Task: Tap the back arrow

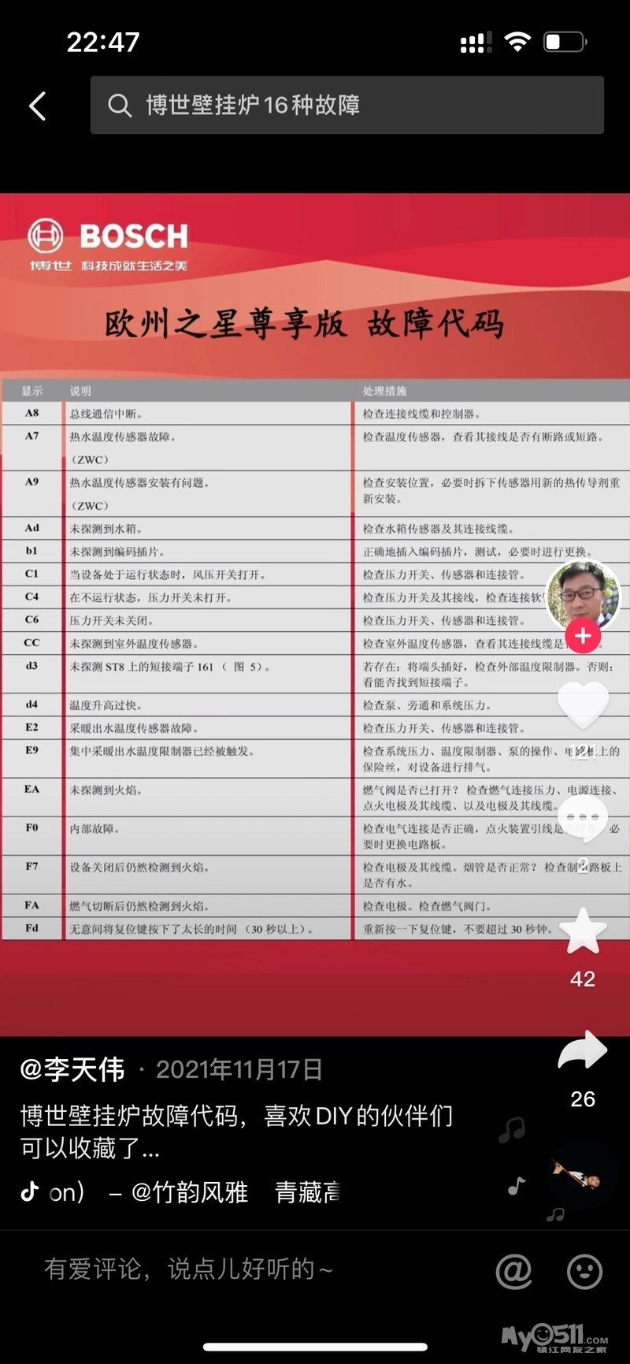Action: 38,106
